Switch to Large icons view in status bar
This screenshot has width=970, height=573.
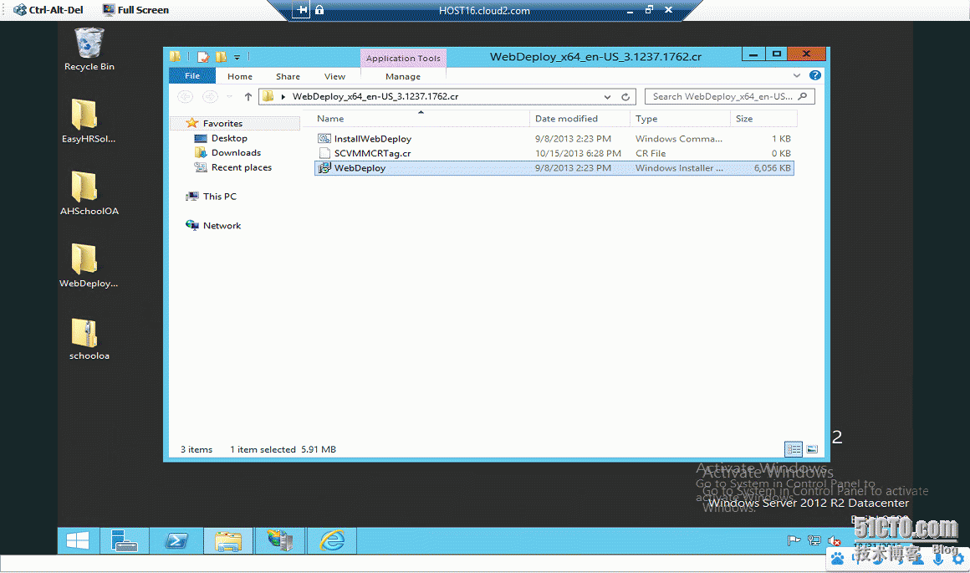(x=812, y=449)
